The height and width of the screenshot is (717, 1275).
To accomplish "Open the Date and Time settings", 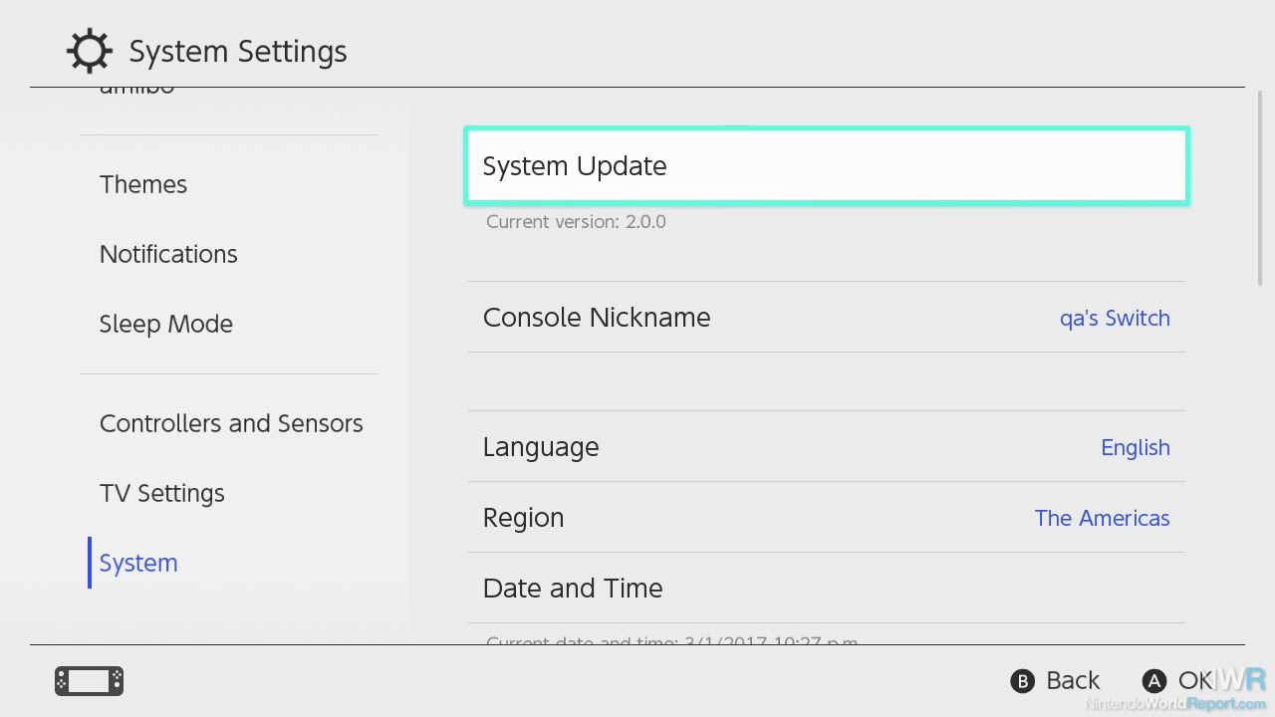I will tap(827, 589).
